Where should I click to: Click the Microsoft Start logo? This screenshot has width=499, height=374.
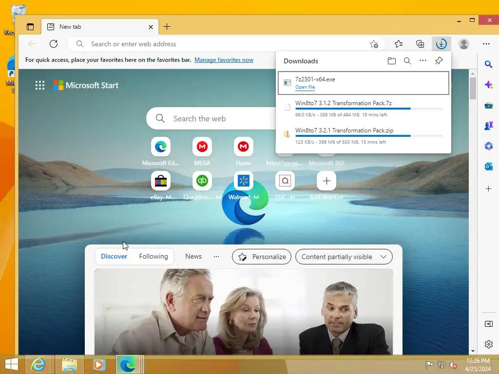pos(86,85)
